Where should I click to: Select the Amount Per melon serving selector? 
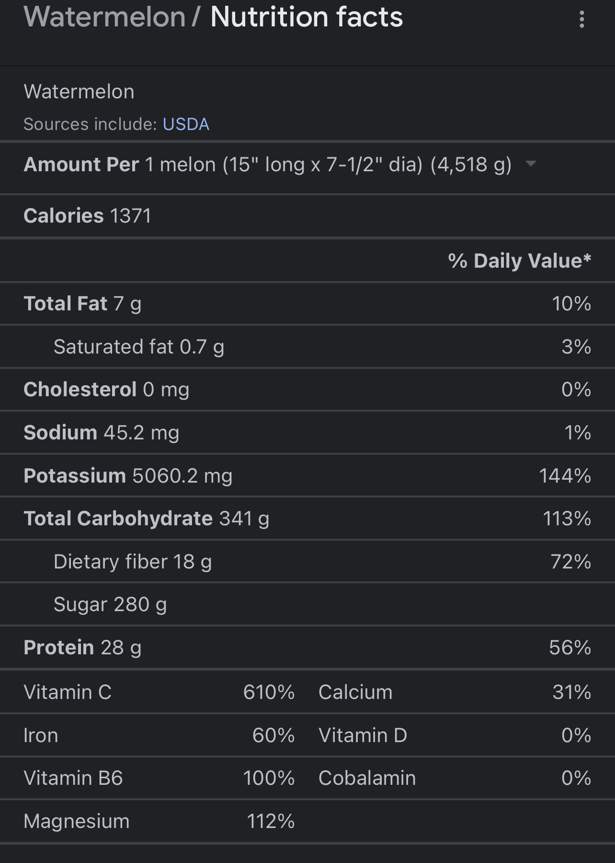click(x=280, y=165)
